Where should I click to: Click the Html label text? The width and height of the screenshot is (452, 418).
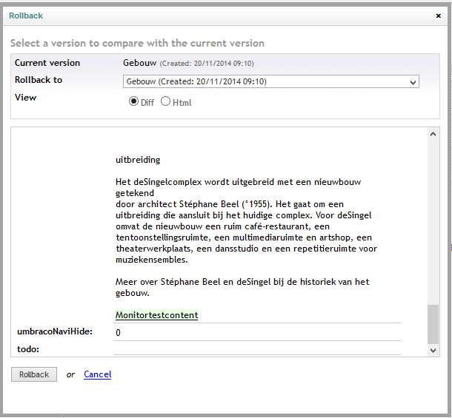point(182,103)
